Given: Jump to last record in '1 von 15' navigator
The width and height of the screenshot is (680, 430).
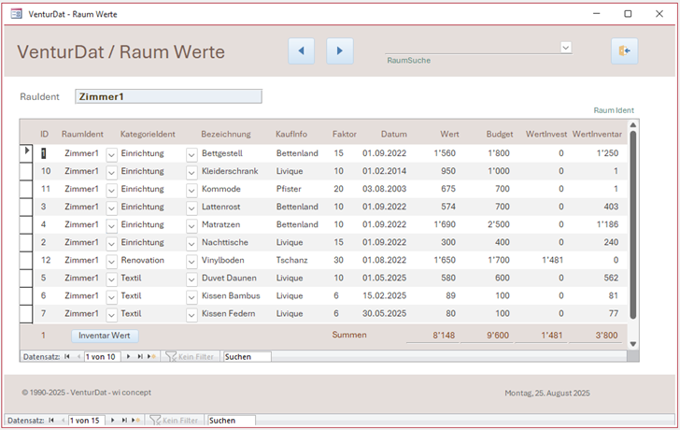Looking at the screenshot, I should pyautogui.click(x=125, y=421).
